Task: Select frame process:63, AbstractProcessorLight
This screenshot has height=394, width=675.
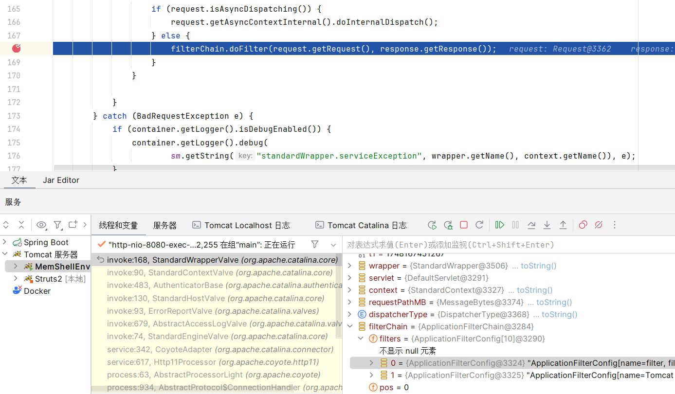Action: 217,375
